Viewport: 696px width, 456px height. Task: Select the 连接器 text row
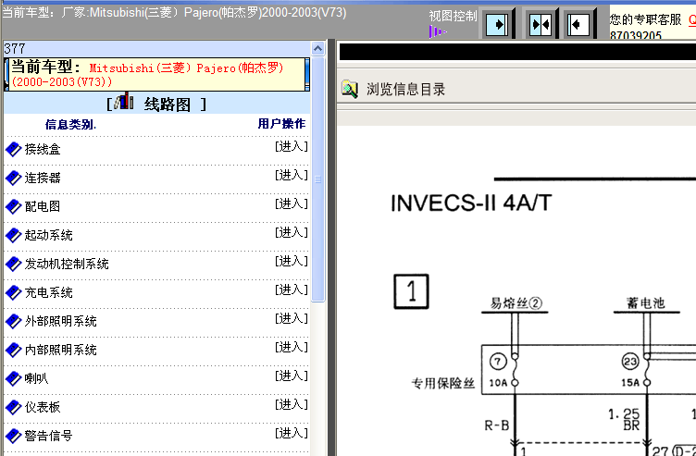tap(43, 178)
